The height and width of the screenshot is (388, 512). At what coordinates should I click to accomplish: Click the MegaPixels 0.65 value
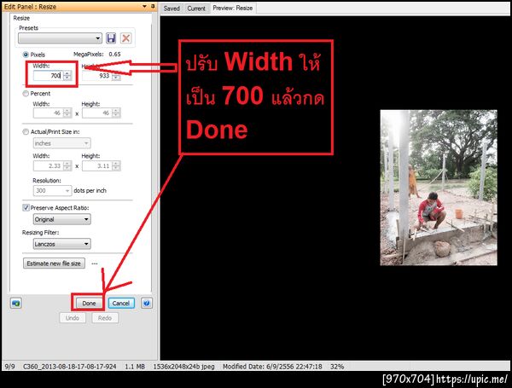pyautogui.click(x=114, y=55)
